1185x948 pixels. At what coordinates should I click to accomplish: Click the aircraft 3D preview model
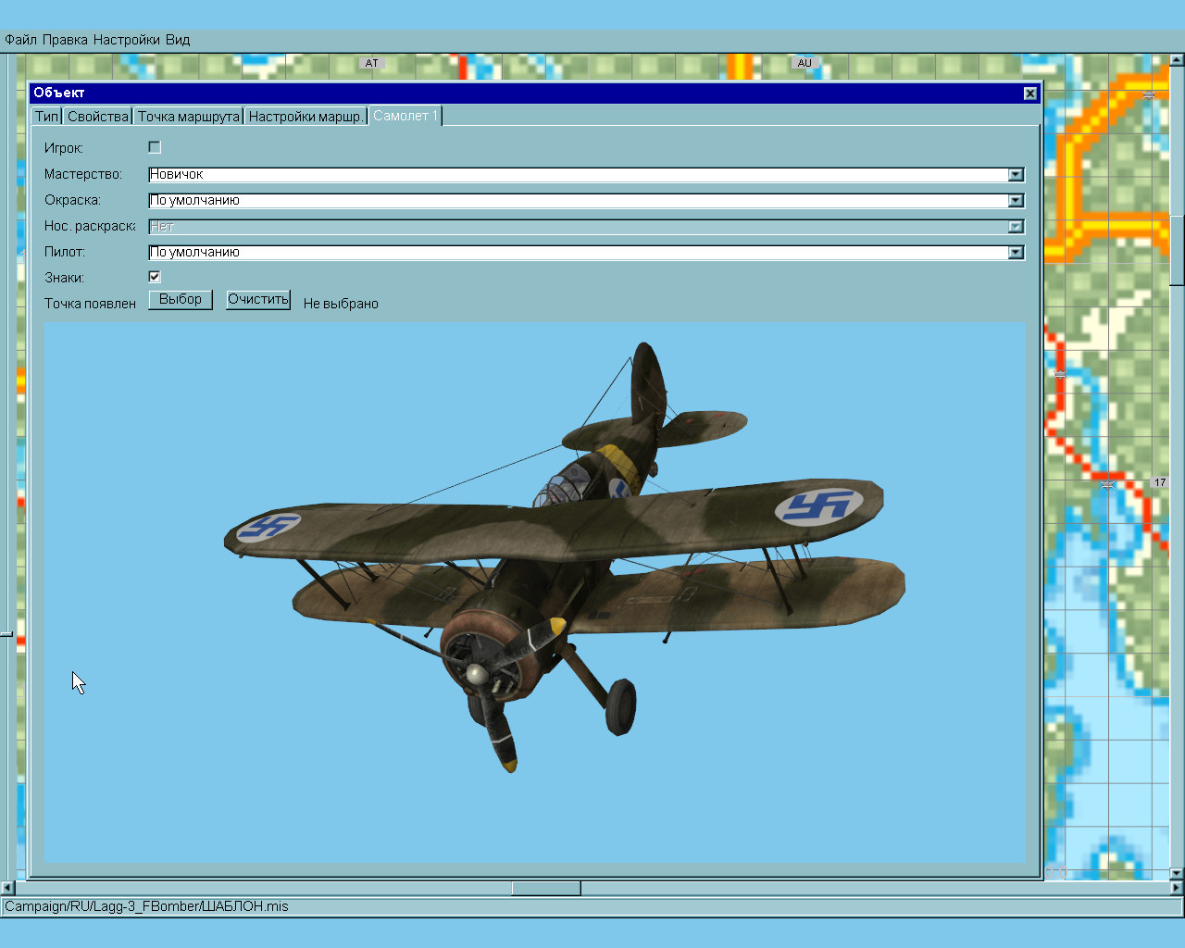pyautogui.click(x=565, y=555)
